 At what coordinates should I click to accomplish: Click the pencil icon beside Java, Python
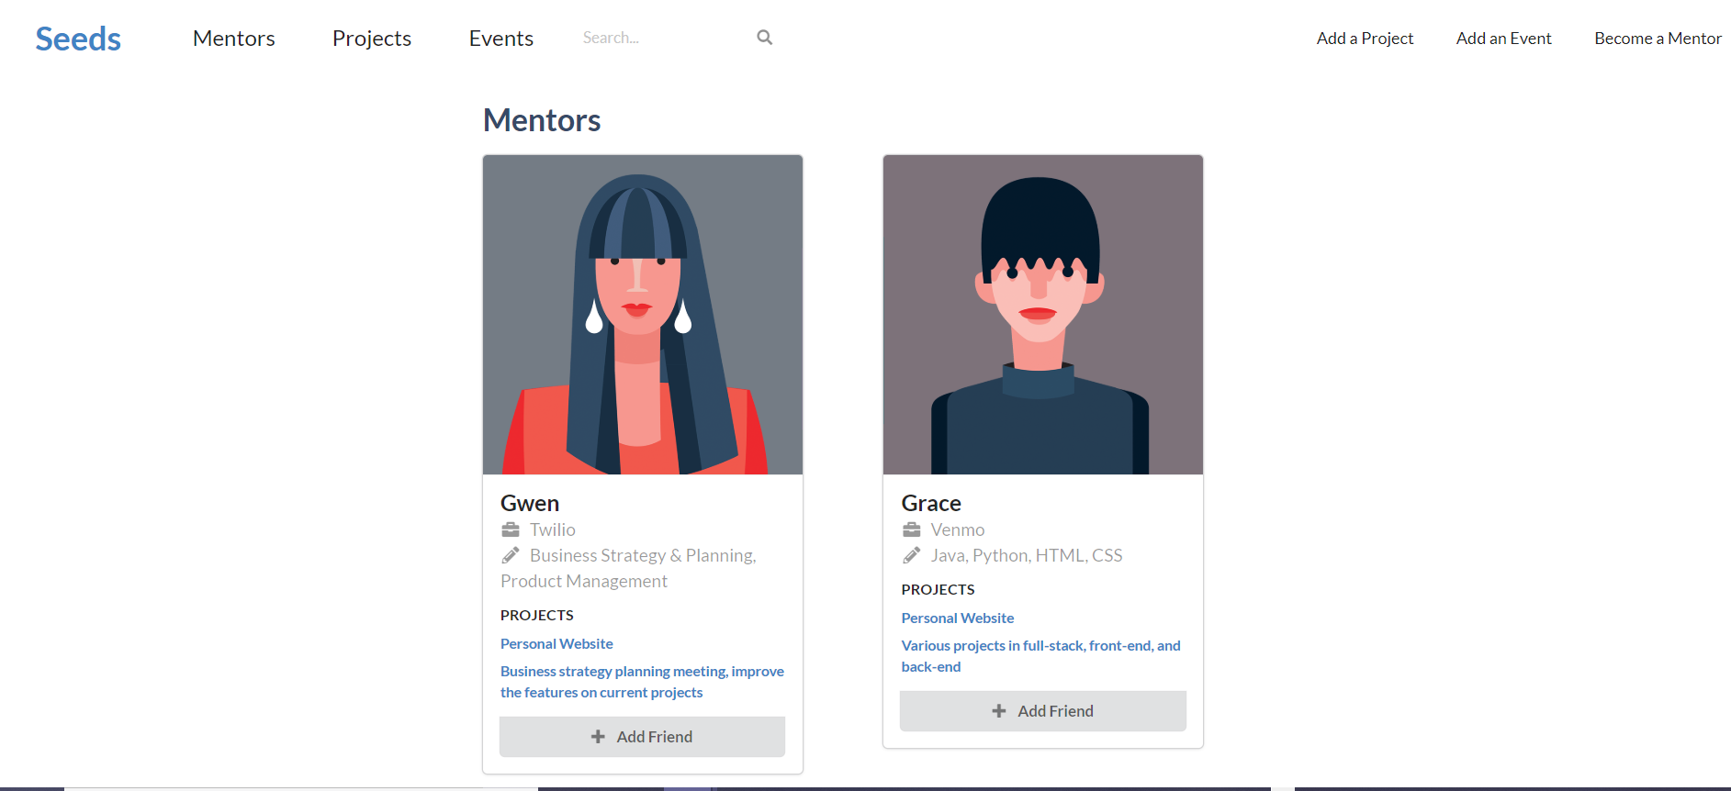coord(911,555)
